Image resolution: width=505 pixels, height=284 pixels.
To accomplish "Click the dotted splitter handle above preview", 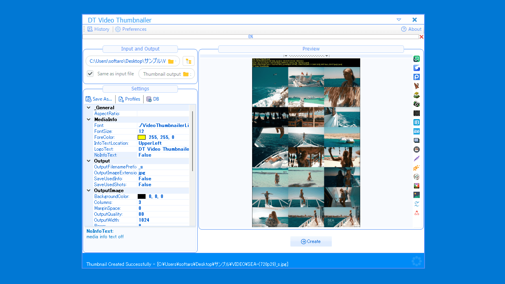I will pos(306,56).
